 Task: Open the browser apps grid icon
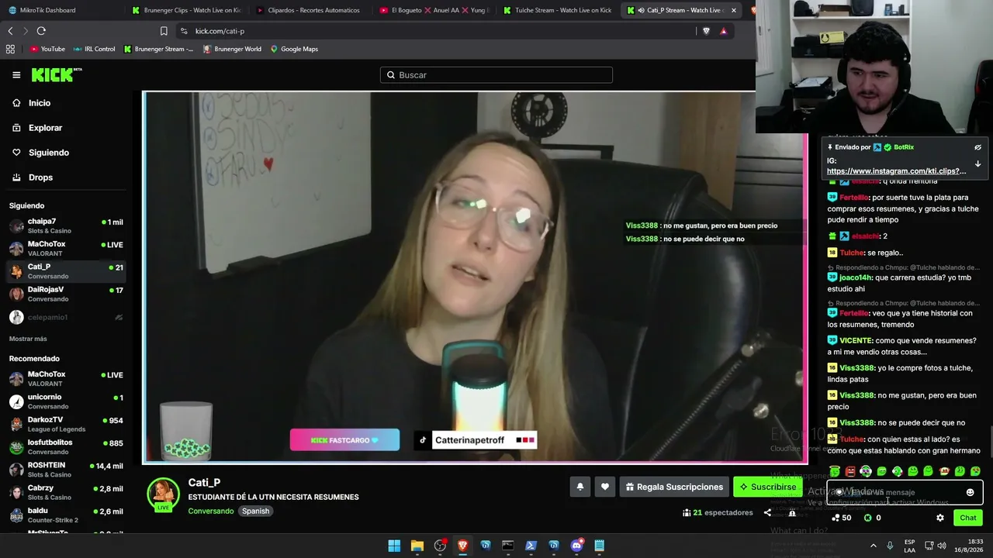(x=10, y=49)
